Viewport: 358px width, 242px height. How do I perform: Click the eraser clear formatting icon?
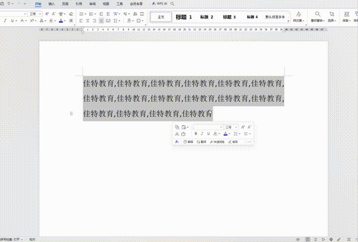[x=71, y=14]
